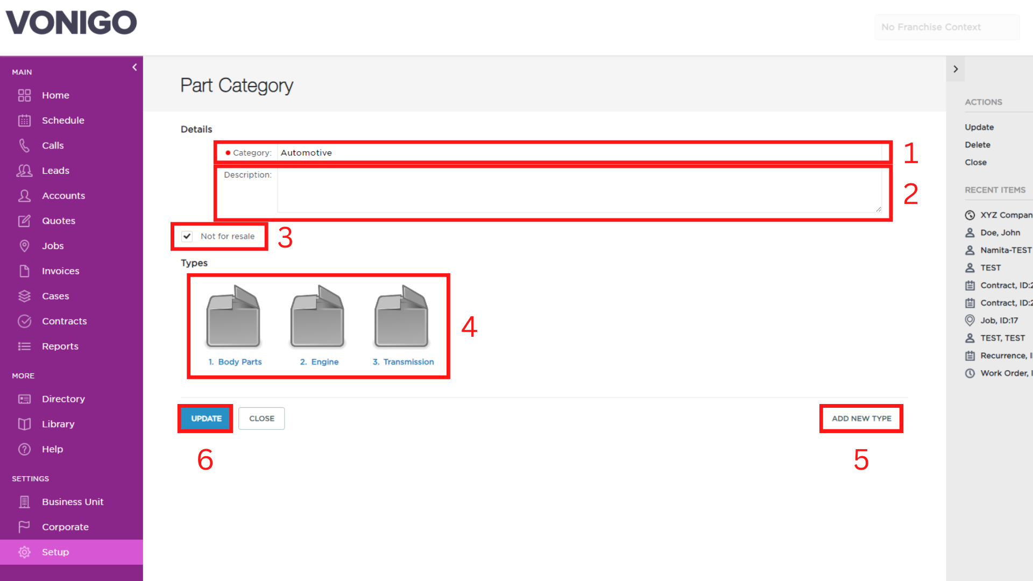Click the Business Unit building icon
1033x581 pixels.
[x=24, y=502]
